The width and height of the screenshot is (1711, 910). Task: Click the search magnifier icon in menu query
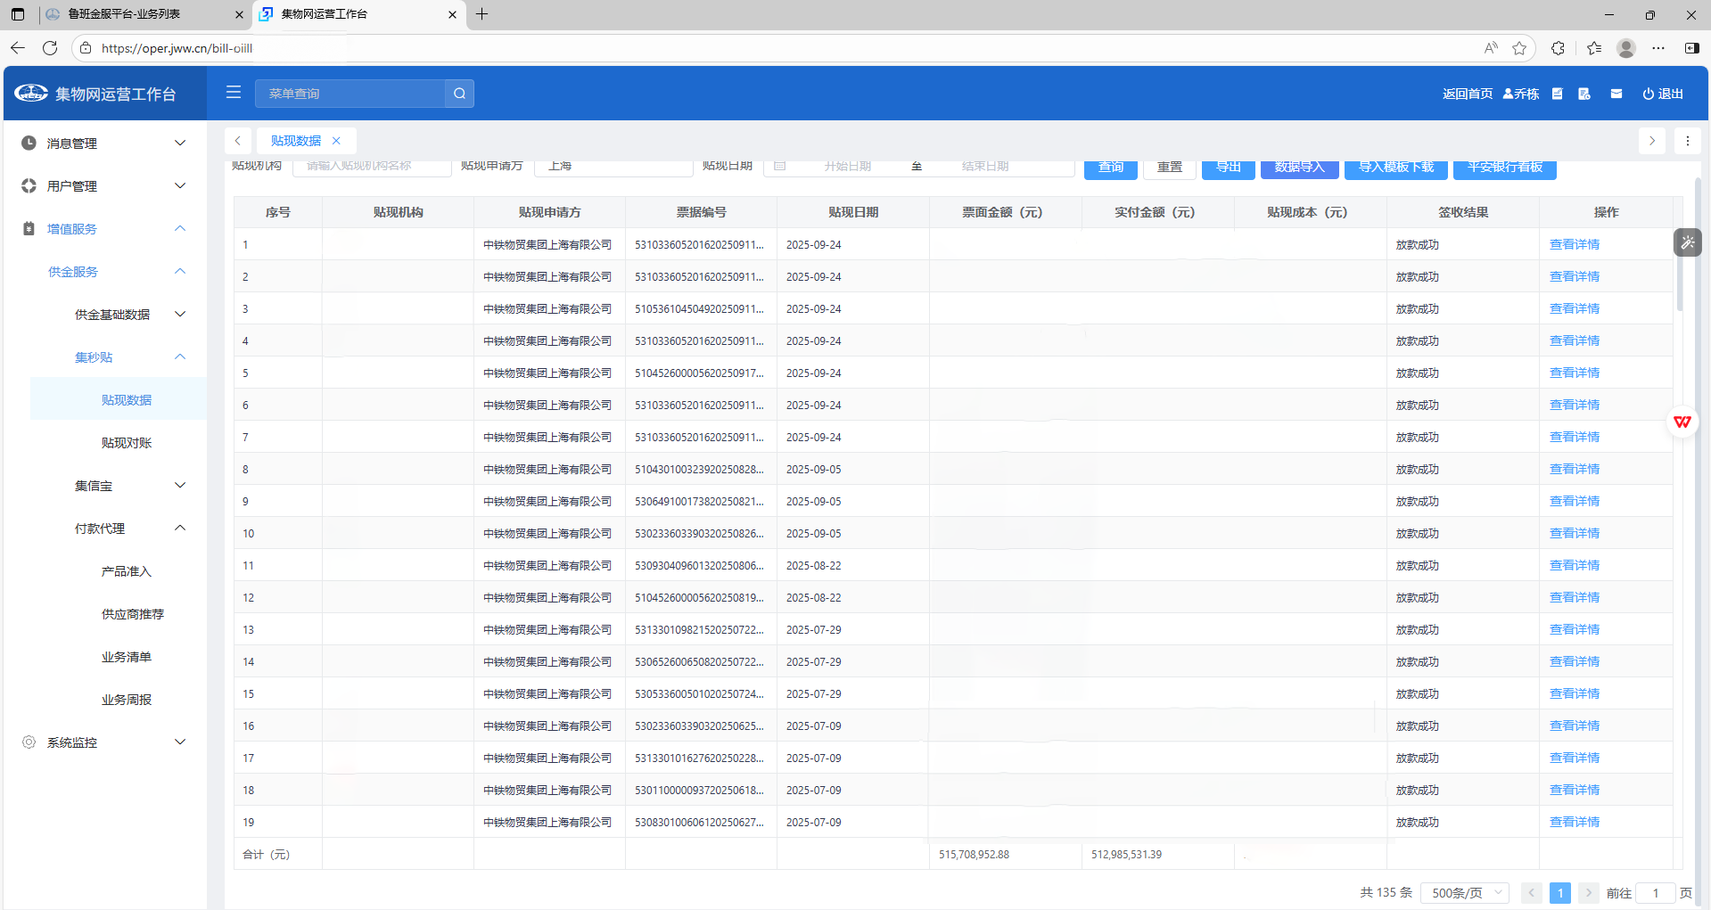(x=459, y=94)
